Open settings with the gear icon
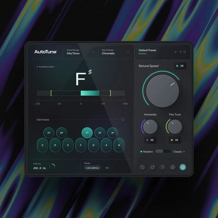This screenshot has width=218, height=218. coord(173,167)
